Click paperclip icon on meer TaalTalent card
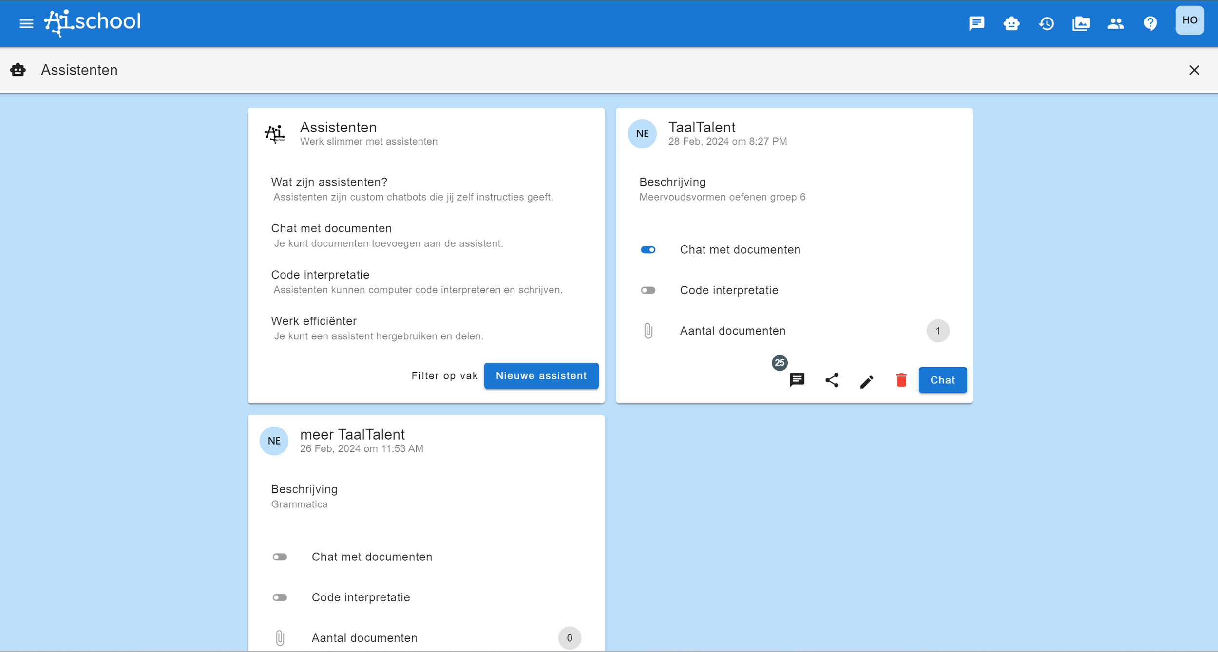The image size is (1218, 652). coord(280,638)
